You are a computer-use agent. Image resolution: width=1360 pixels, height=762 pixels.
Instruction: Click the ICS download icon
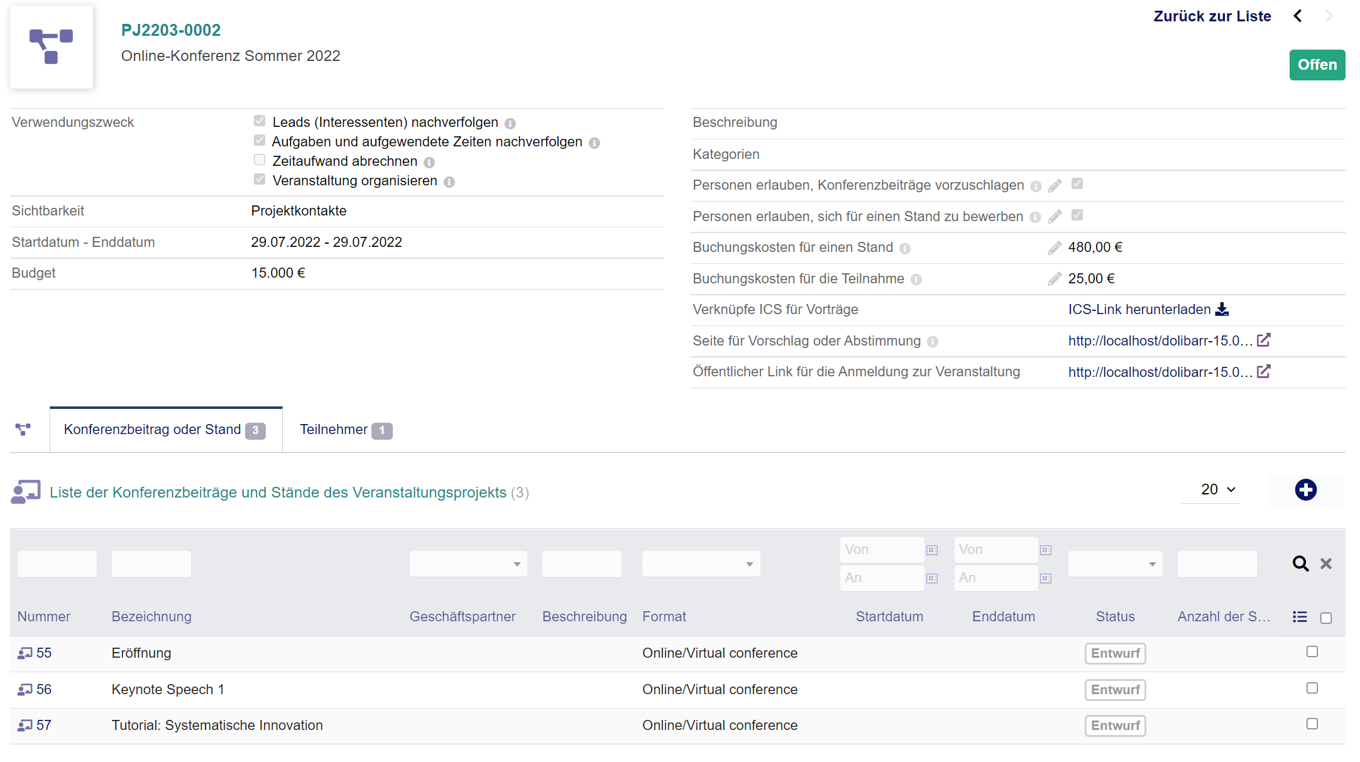coord(1222,309)
